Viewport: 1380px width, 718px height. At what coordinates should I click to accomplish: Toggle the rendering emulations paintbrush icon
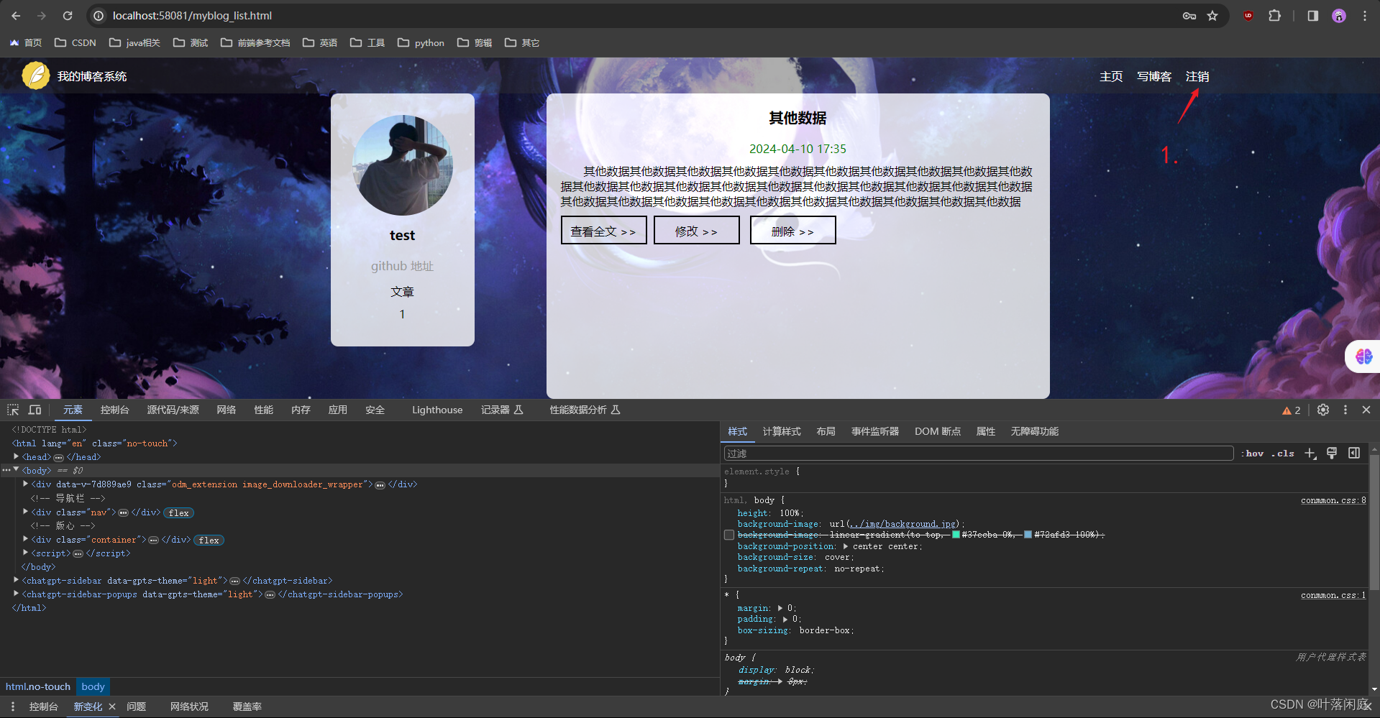[1332, 454]
